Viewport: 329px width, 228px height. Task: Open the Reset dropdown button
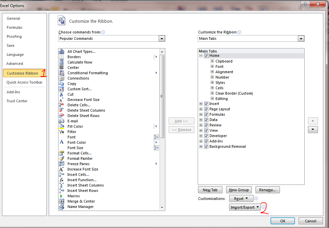click(x=241, y=198)
